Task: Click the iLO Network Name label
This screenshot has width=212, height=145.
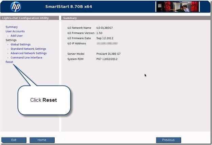Action: coord(79,28)
